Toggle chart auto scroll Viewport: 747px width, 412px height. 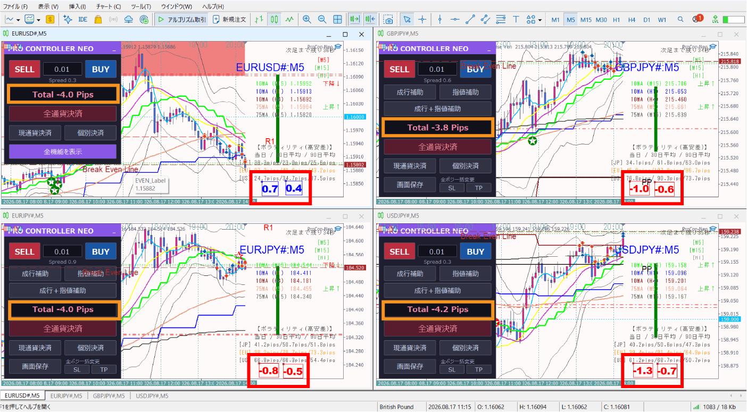point(354,19)
